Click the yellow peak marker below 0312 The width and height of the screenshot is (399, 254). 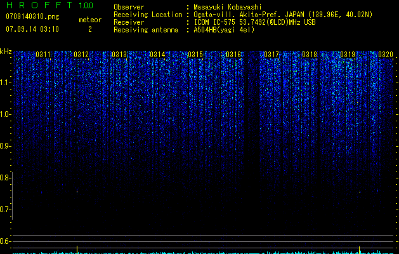pos(77,249)
